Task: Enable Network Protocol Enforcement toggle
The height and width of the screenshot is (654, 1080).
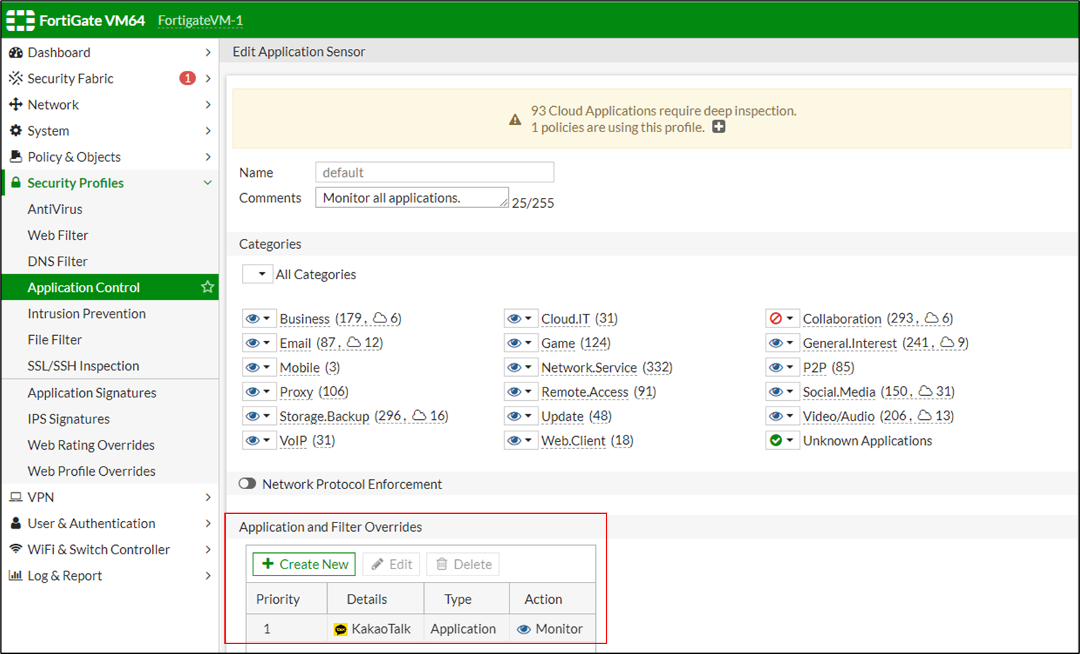Action: point(247,484)
